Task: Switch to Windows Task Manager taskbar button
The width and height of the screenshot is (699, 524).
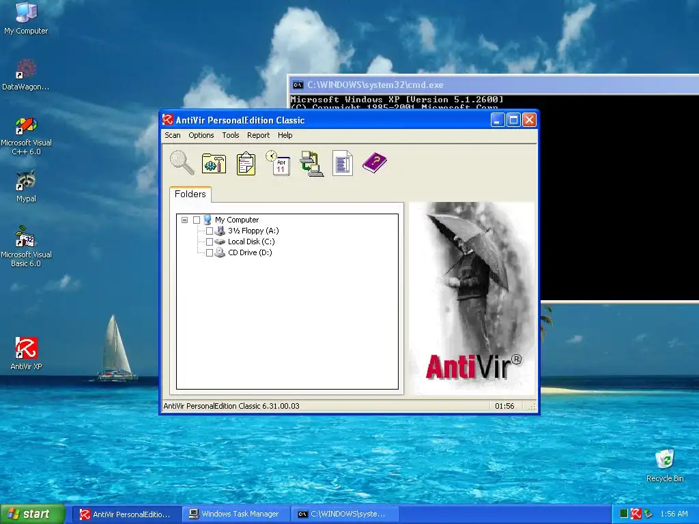Action: pyautogui.click(x=236, y=514)
